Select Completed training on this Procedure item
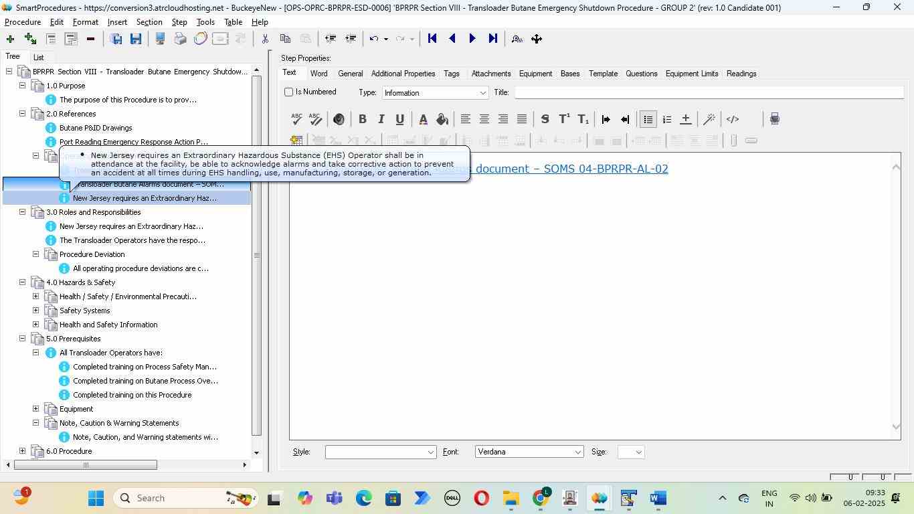Image resolution: width=914 pixels, height=514 pixels. pos(132,395)
